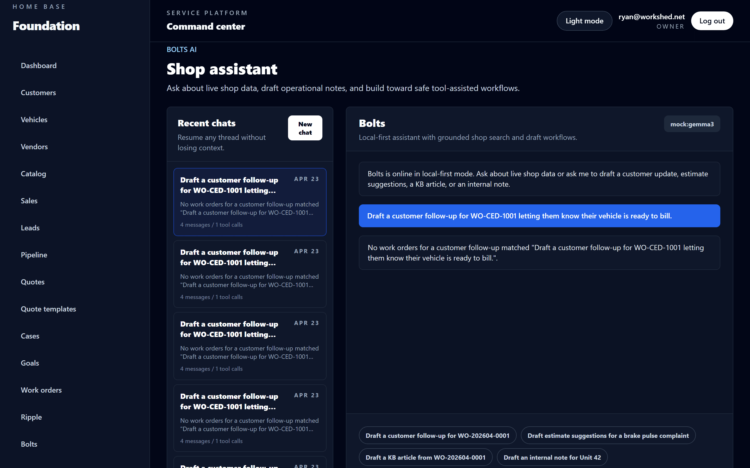
Task: Go to Pipeline view
Action: (x=34, y=255)
